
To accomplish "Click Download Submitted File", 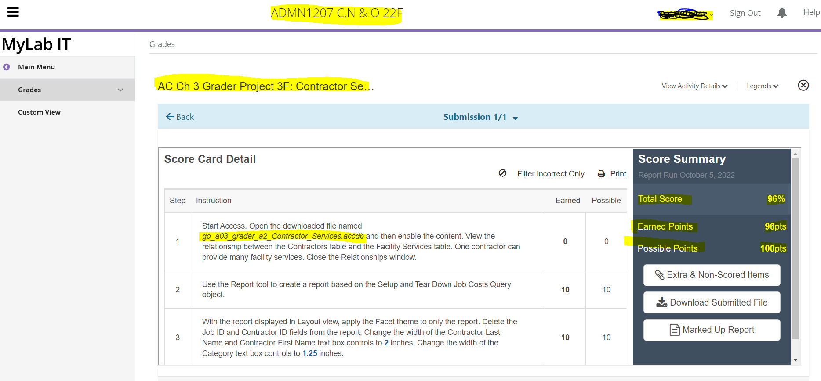I will (x=712, y=302).
